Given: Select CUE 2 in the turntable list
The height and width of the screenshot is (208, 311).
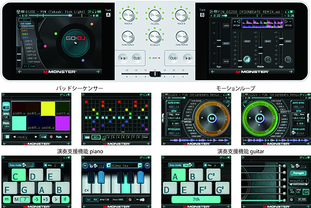Looking at the screenshot, I should tap(25, 34).
